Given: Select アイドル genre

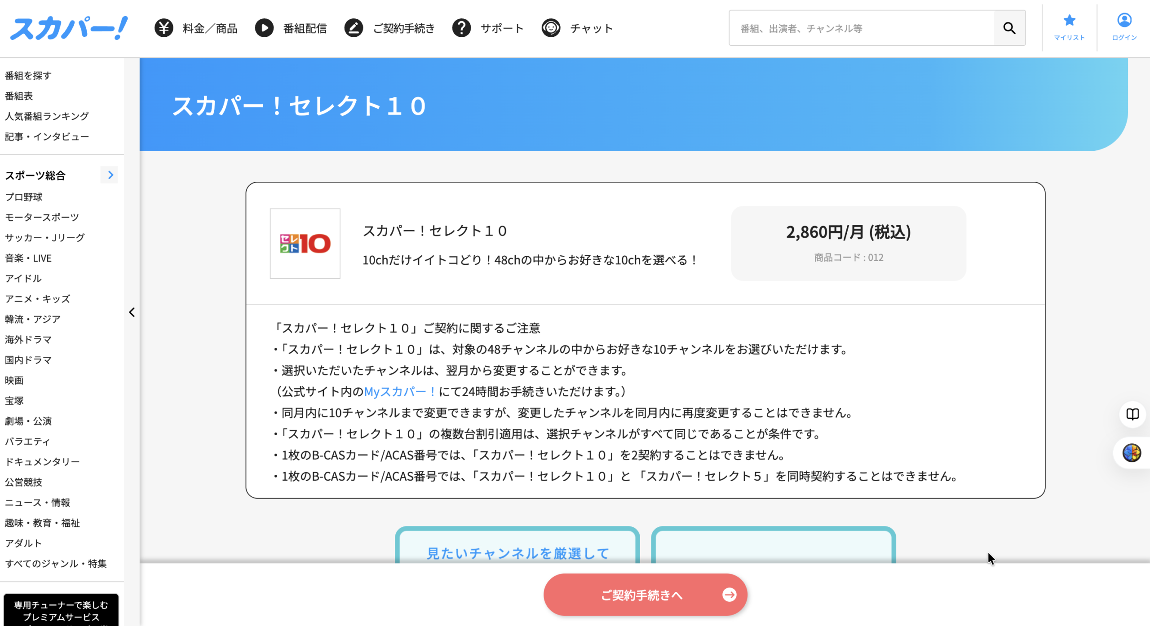Looking at the screenshot, I should (23, 278).
